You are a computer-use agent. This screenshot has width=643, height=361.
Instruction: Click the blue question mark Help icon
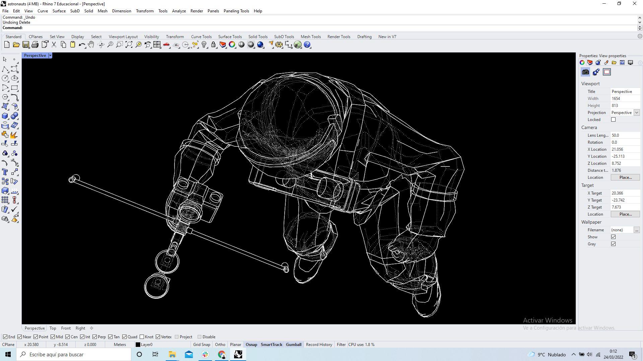307,45
